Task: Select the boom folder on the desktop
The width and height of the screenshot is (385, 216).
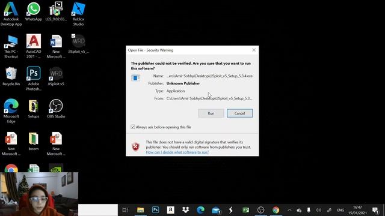Action: [x=34, y=142]
